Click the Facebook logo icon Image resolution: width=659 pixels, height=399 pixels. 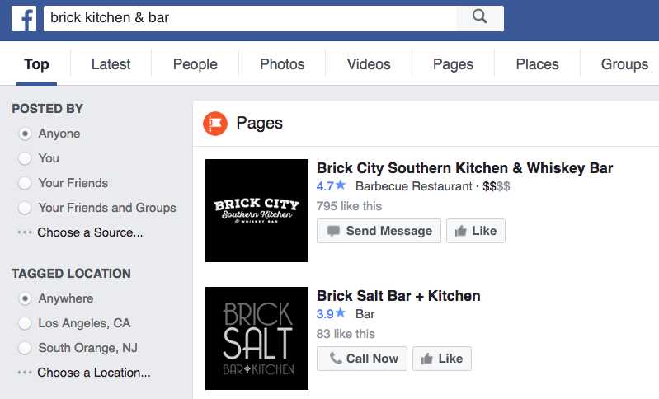(x=24, y=17)
